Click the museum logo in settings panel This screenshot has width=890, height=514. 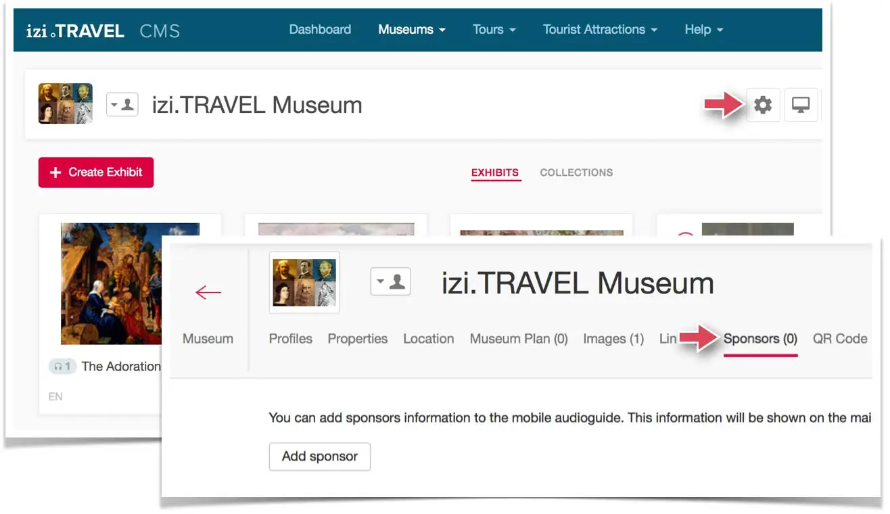[x=304, y=282]
